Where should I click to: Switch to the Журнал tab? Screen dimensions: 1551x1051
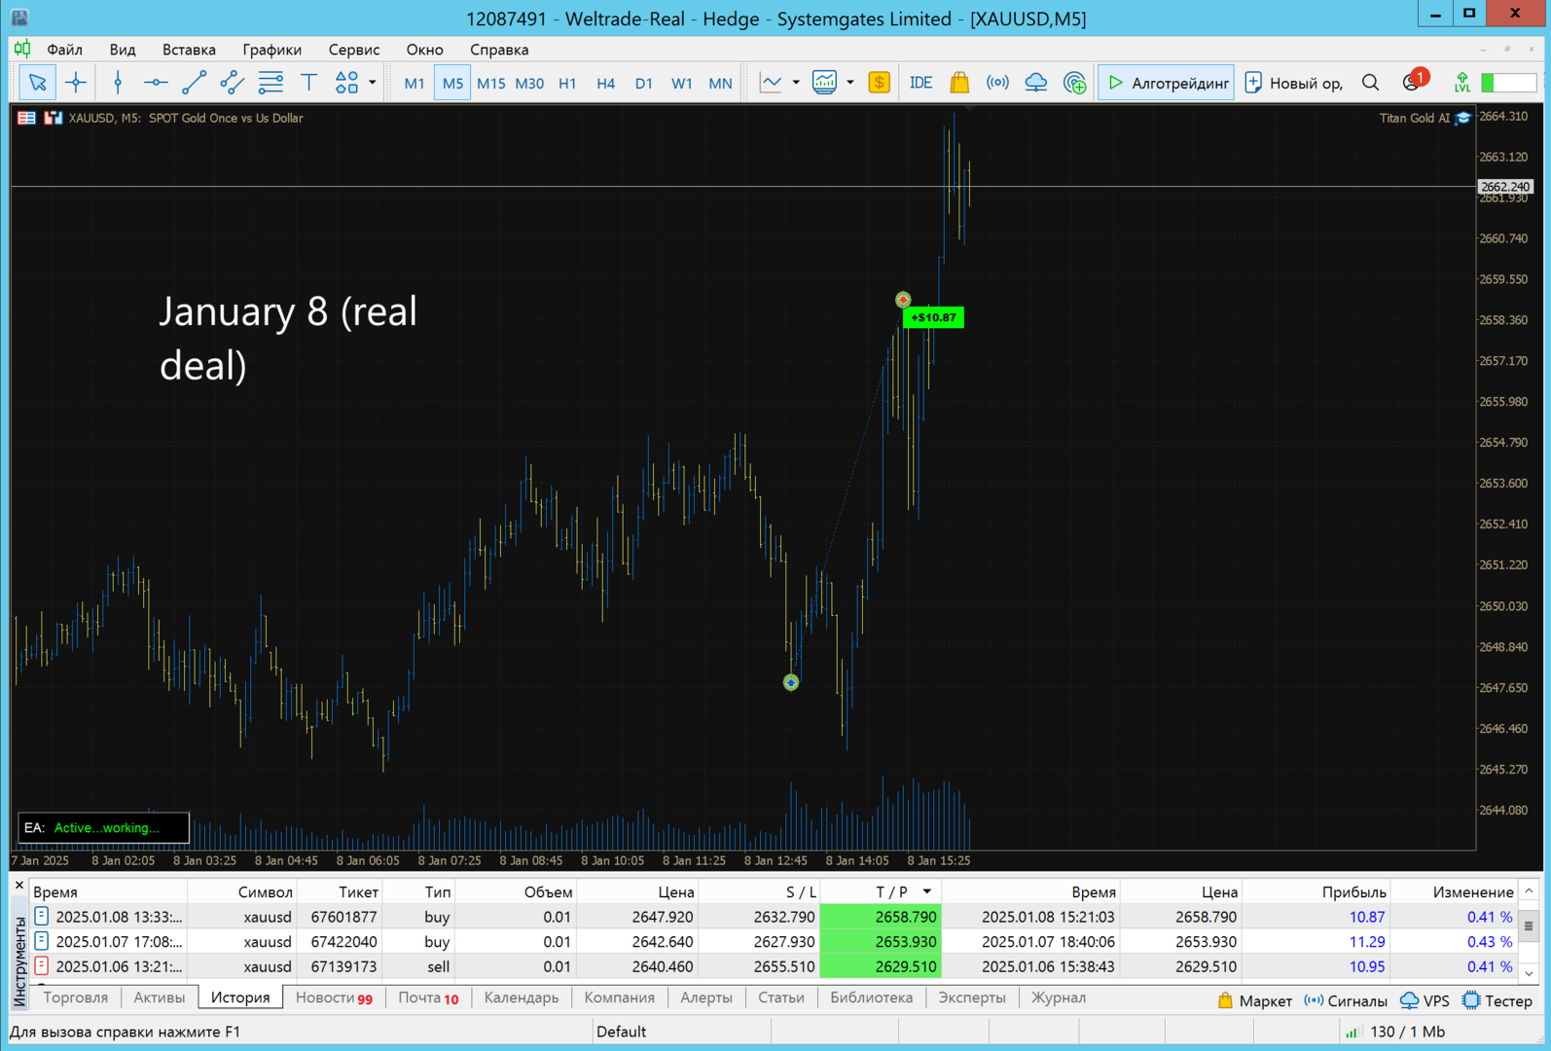click(x=1058, y=997)
